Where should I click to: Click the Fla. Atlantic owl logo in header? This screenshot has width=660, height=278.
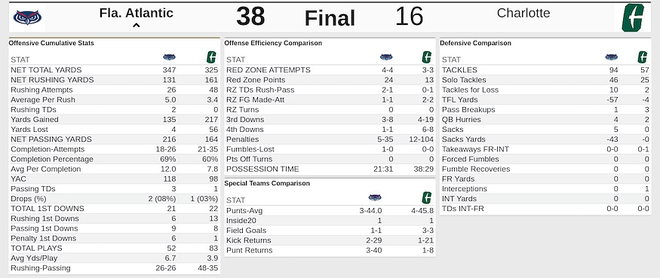pyautogui.click(x=27, y=17)
